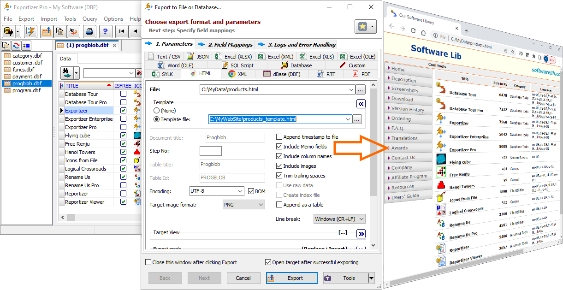Click the printer icon in Exportizer toolbar
The width and height of the screenshot is (563, 290).
tap(90, 31)
